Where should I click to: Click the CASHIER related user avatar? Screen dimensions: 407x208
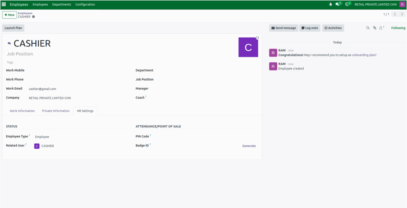[x=37, y=146]
